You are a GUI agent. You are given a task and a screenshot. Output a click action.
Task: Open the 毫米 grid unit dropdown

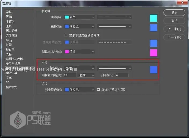point(86,75)
